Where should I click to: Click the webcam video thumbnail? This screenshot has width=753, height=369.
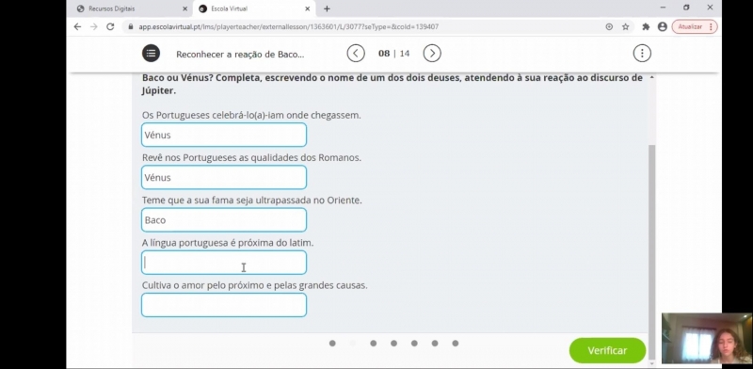pos(707,338)
